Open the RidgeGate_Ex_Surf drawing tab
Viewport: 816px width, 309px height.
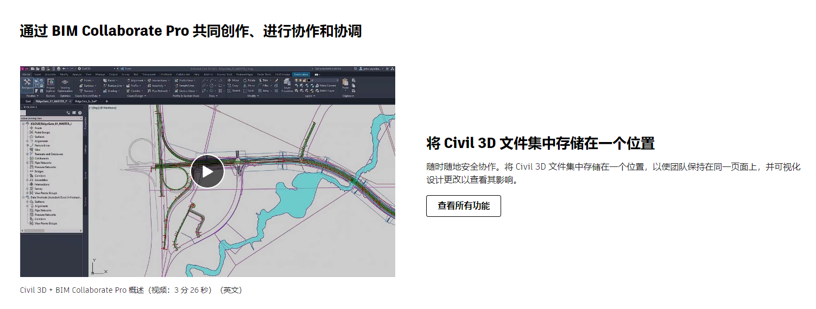point(86,101)
